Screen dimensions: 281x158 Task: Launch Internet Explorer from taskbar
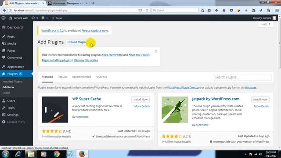(18, 154)
